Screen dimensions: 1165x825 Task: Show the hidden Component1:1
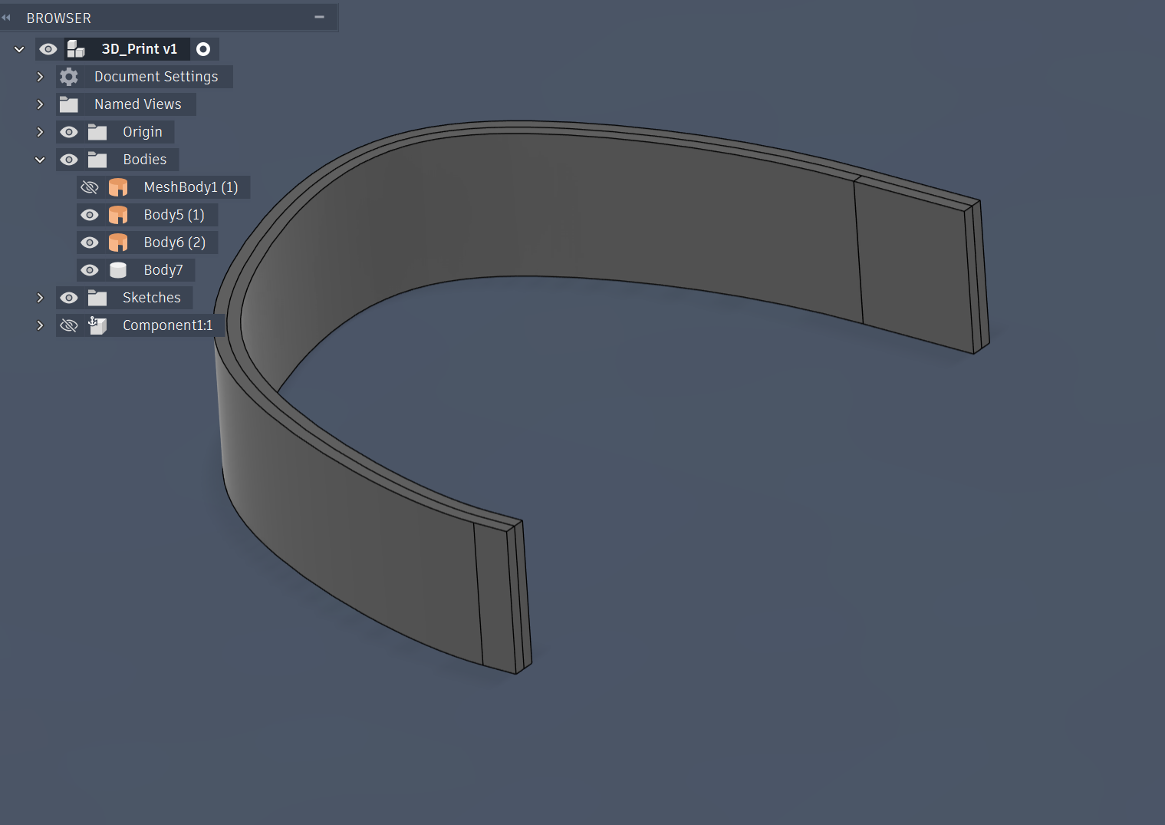coord(69,325)
